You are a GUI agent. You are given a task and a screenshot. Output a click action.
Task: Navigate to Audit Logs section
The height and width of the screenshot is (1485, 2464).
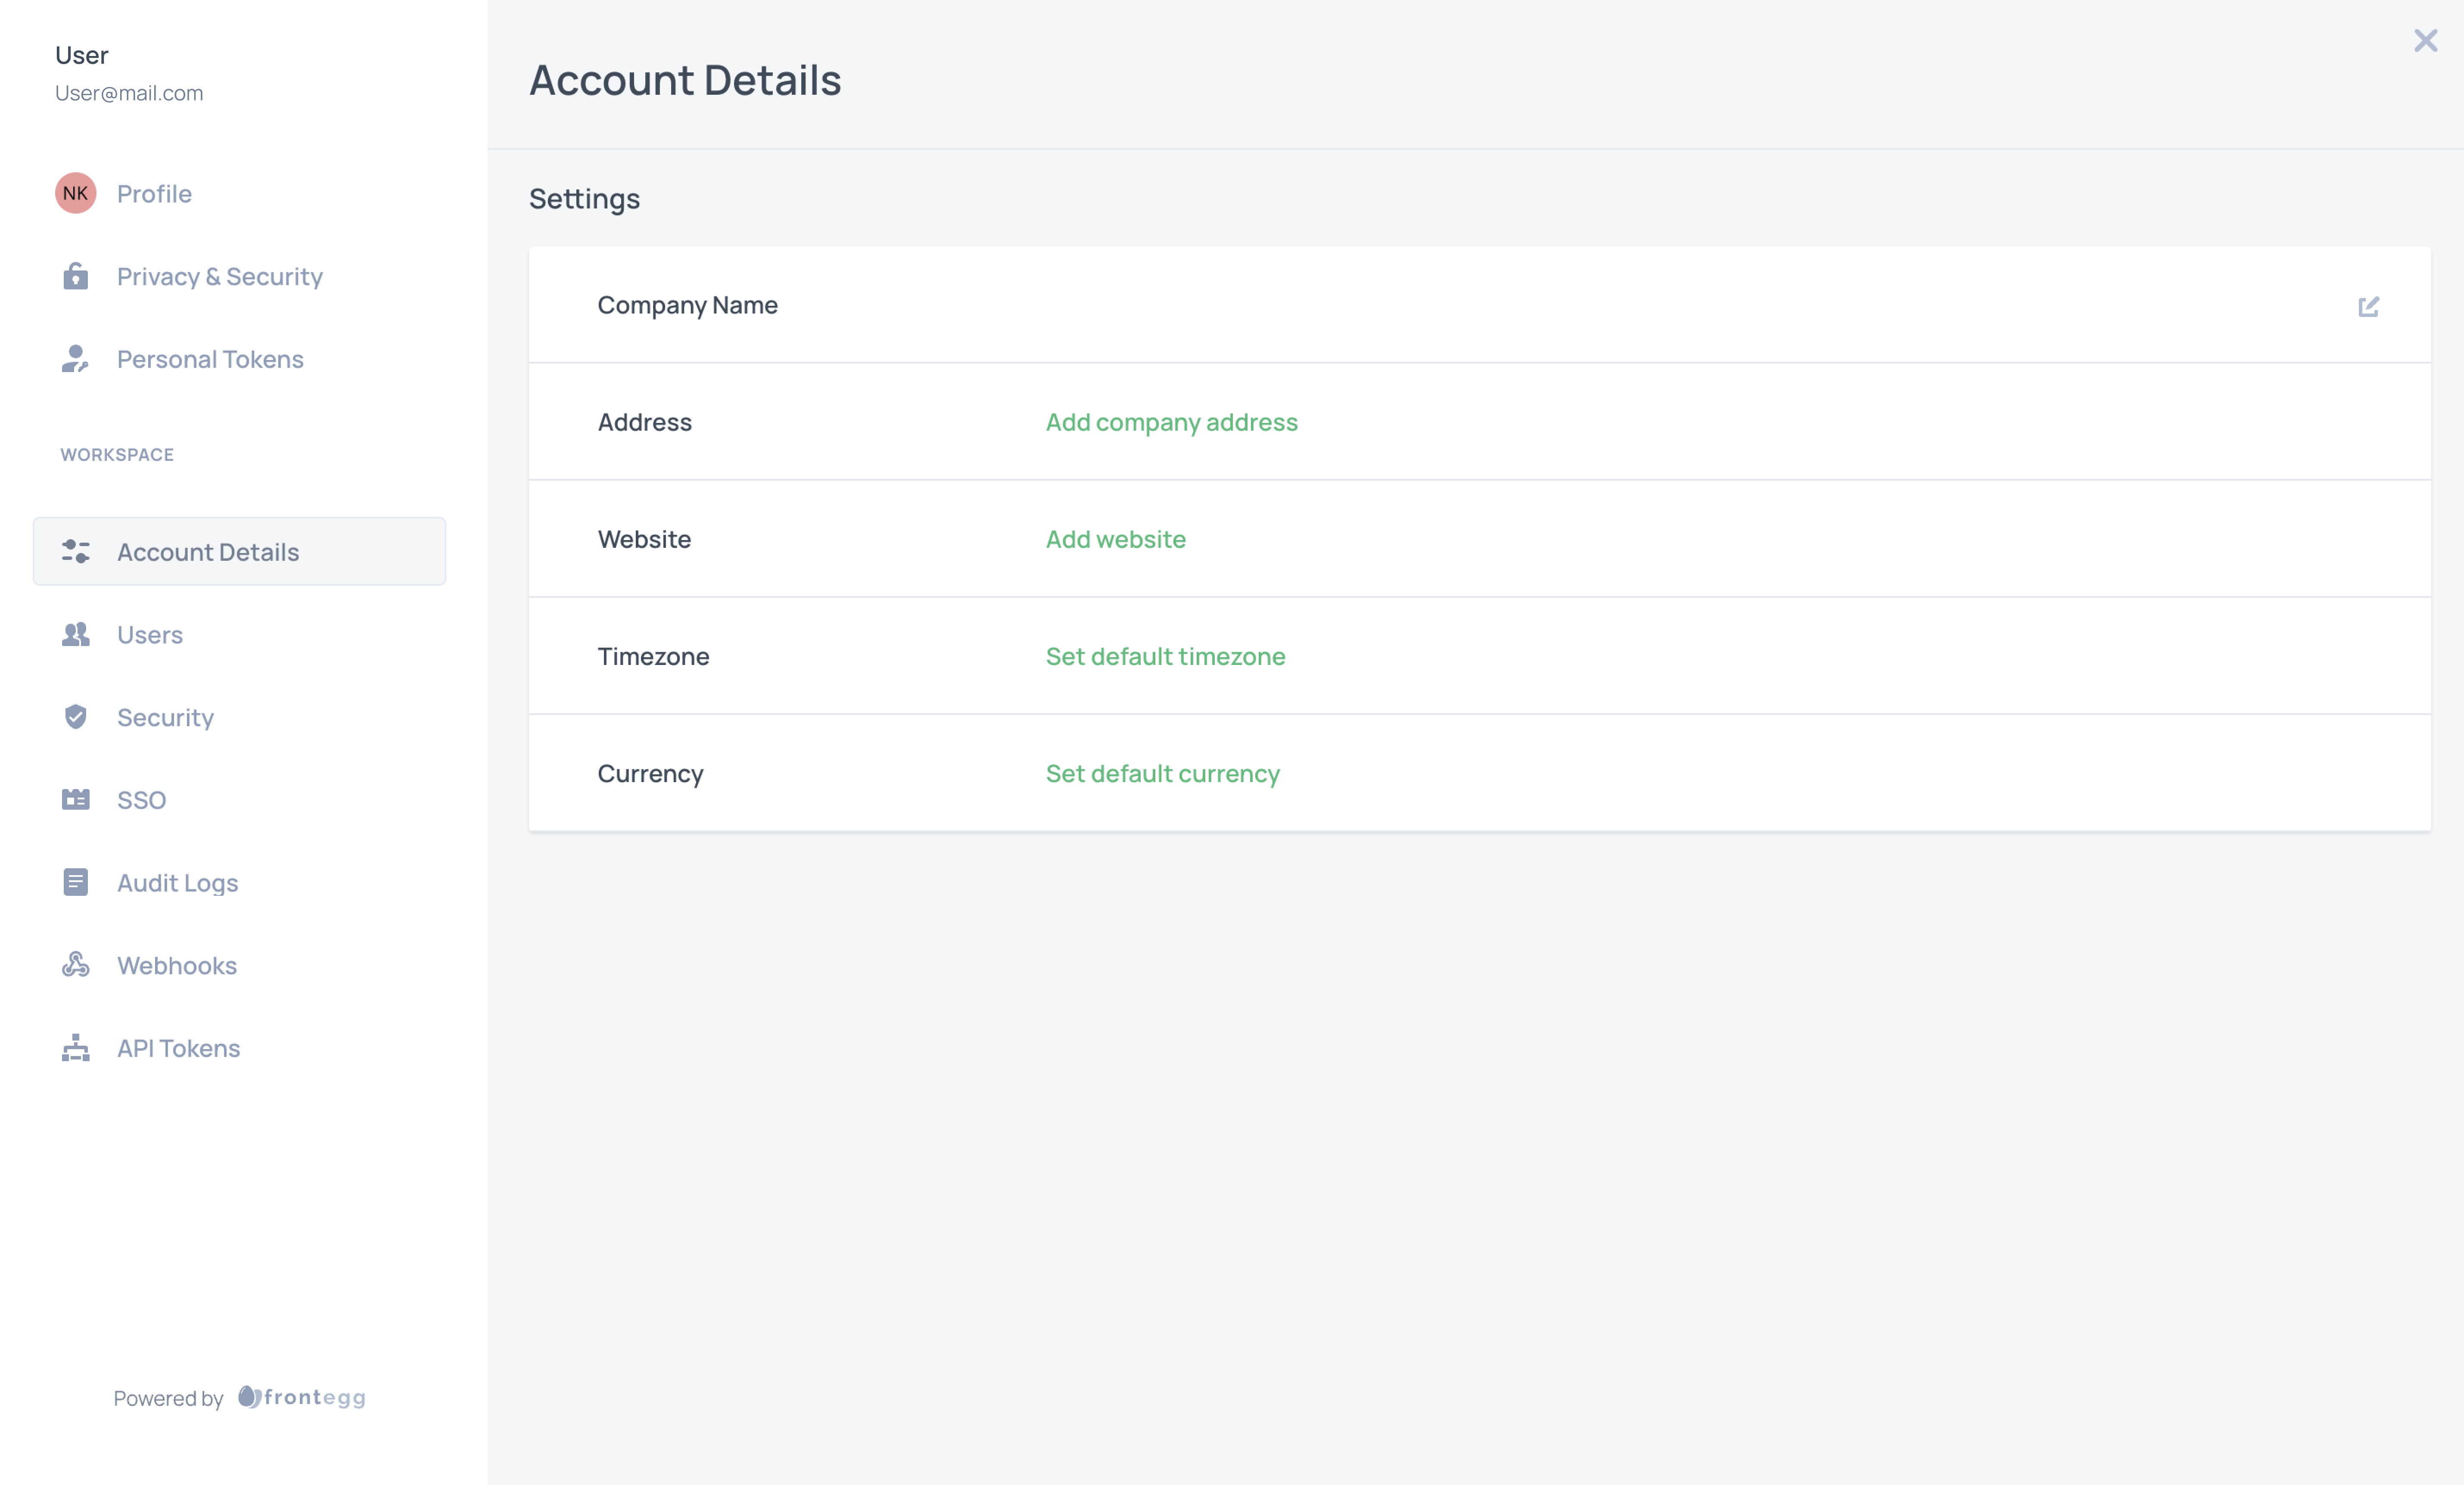tap(178, 882)
